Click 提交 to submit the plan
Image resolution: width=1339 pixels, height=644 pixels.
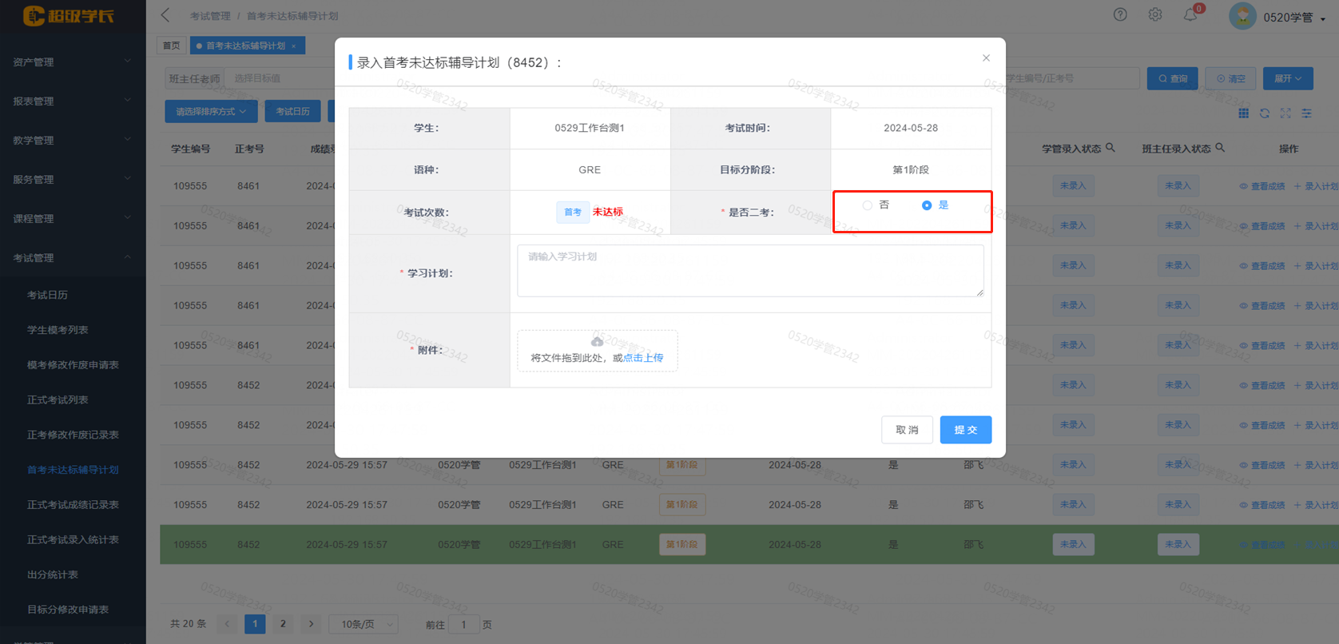pos(965,430)
